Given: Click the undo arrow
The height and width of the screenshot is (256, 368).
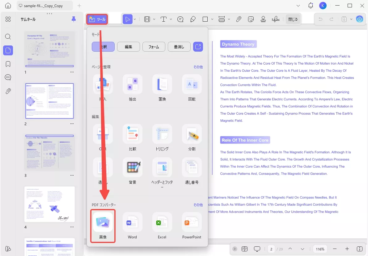Looking at the screenshot, I should click(320, 19).
